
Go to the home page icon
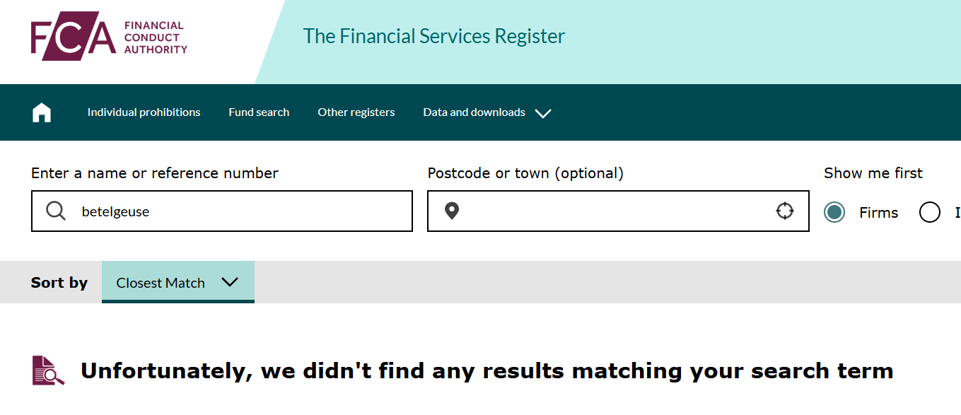(42, 112)
